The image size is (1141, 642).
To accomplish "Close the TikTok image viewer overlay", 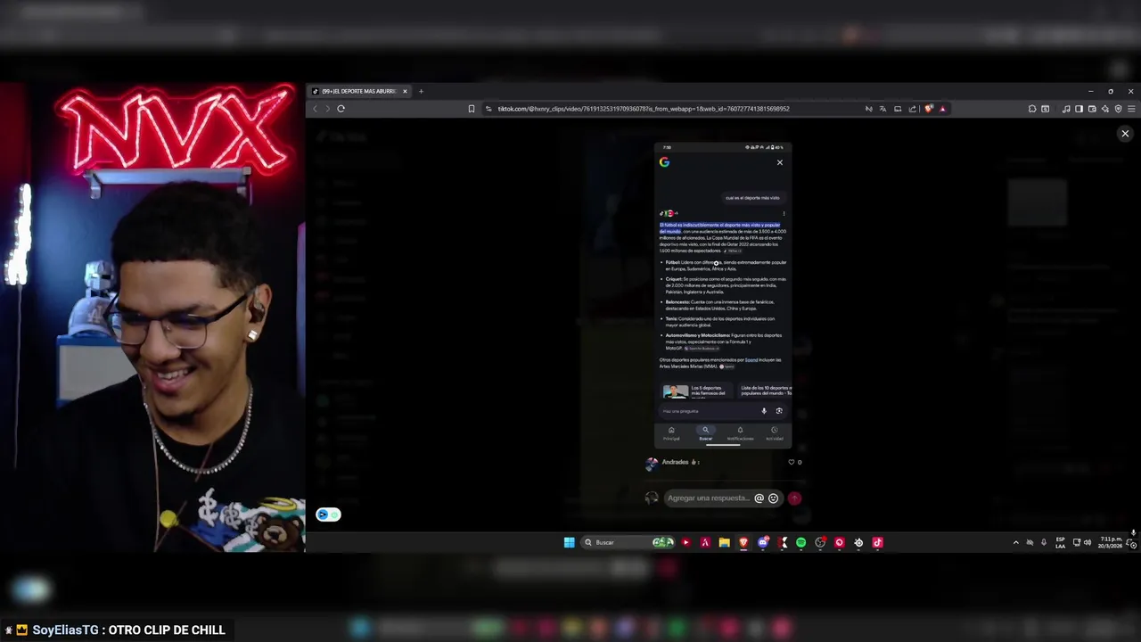I will click(1125, 134).
